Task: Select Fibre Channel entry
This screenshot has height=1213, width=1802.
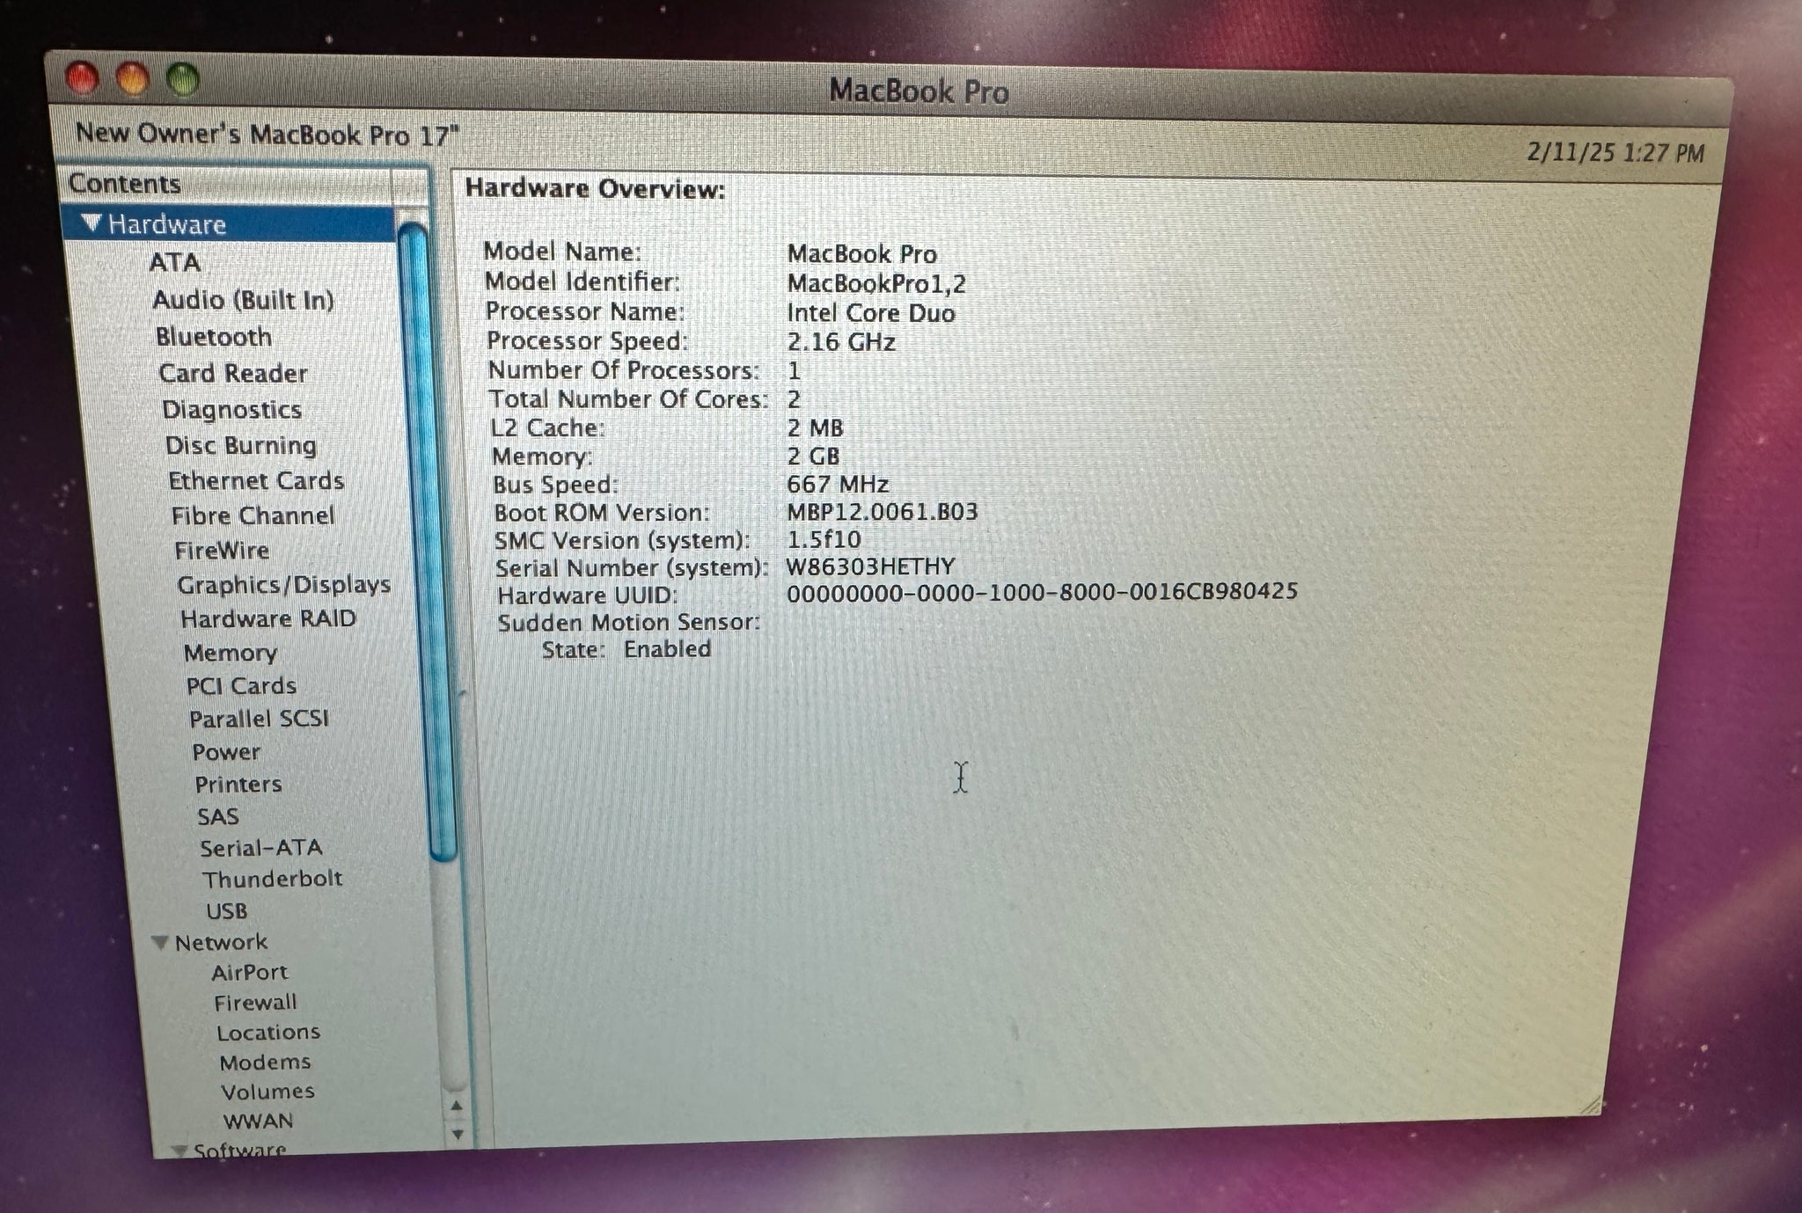Action: tap(253, 515)
